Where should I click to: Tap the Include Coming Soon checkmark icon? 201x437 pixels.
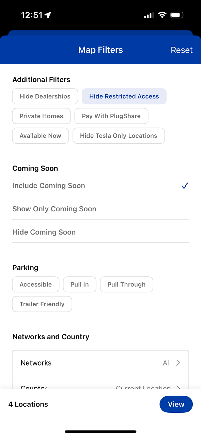185,186
